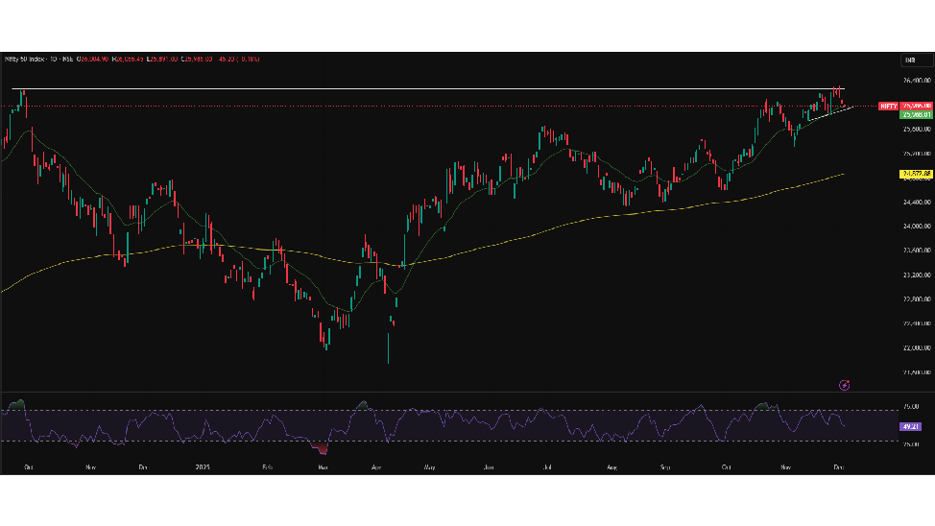
Task: Open the INR currency selector
Action: pos(910,60)
